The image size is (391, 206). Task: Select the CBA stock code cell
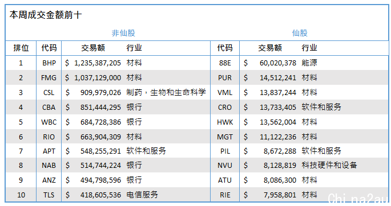coord(49,108)
